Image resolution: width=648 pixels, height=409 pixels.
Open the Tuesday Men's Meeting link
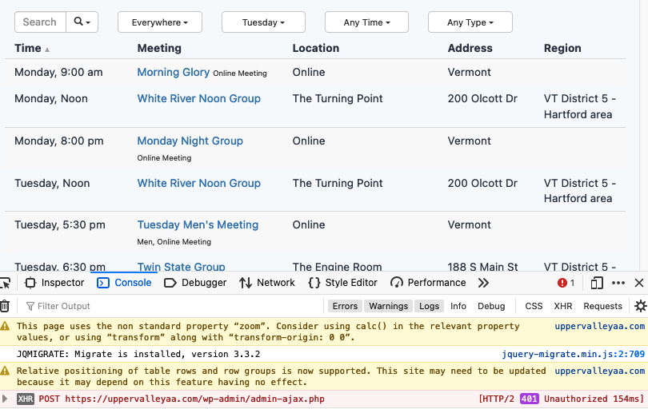pos(198,225)
